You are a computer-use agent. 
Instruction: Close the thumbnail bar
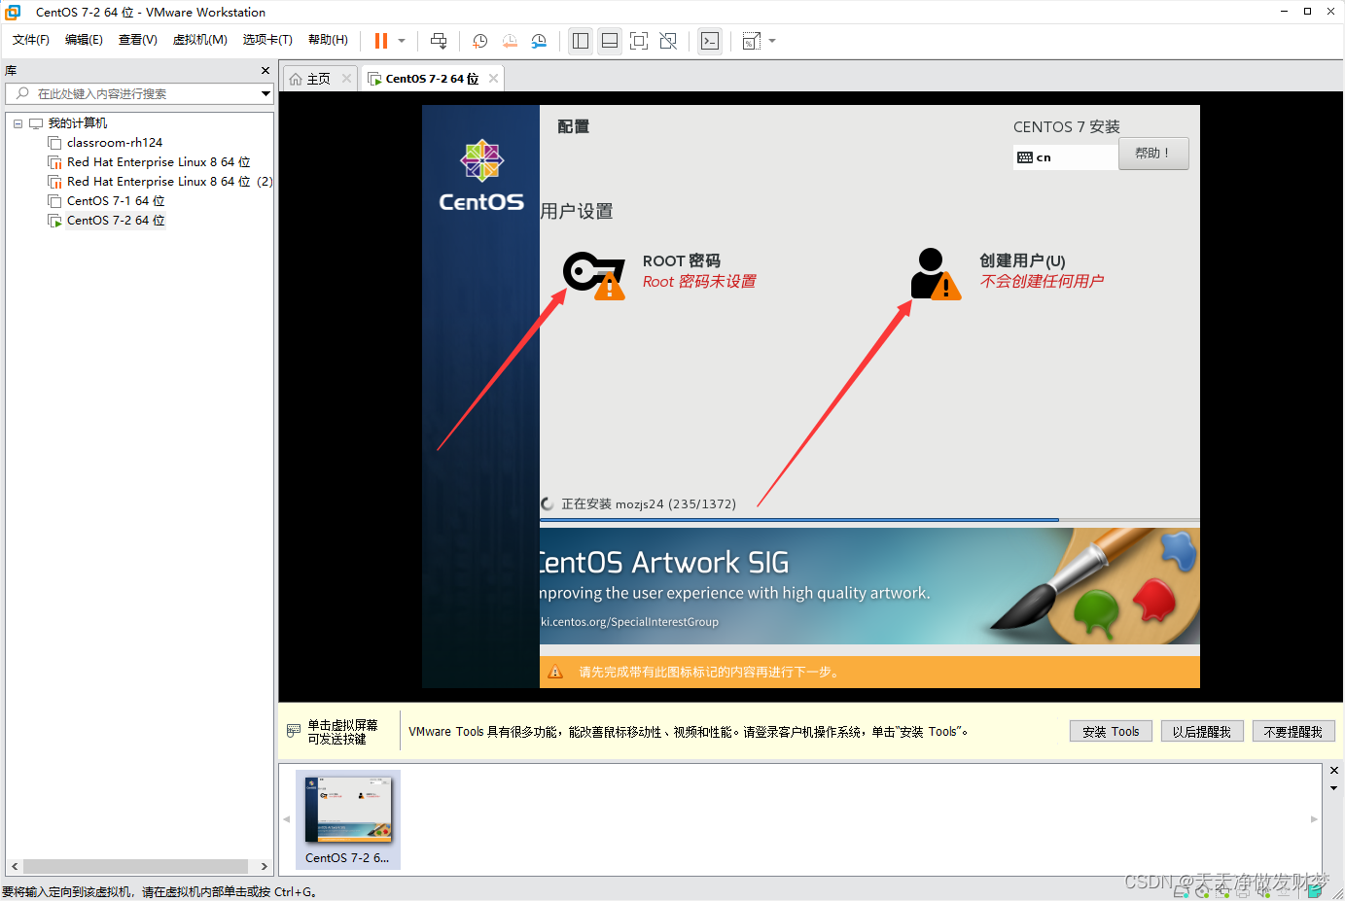tap(1334, 771)
